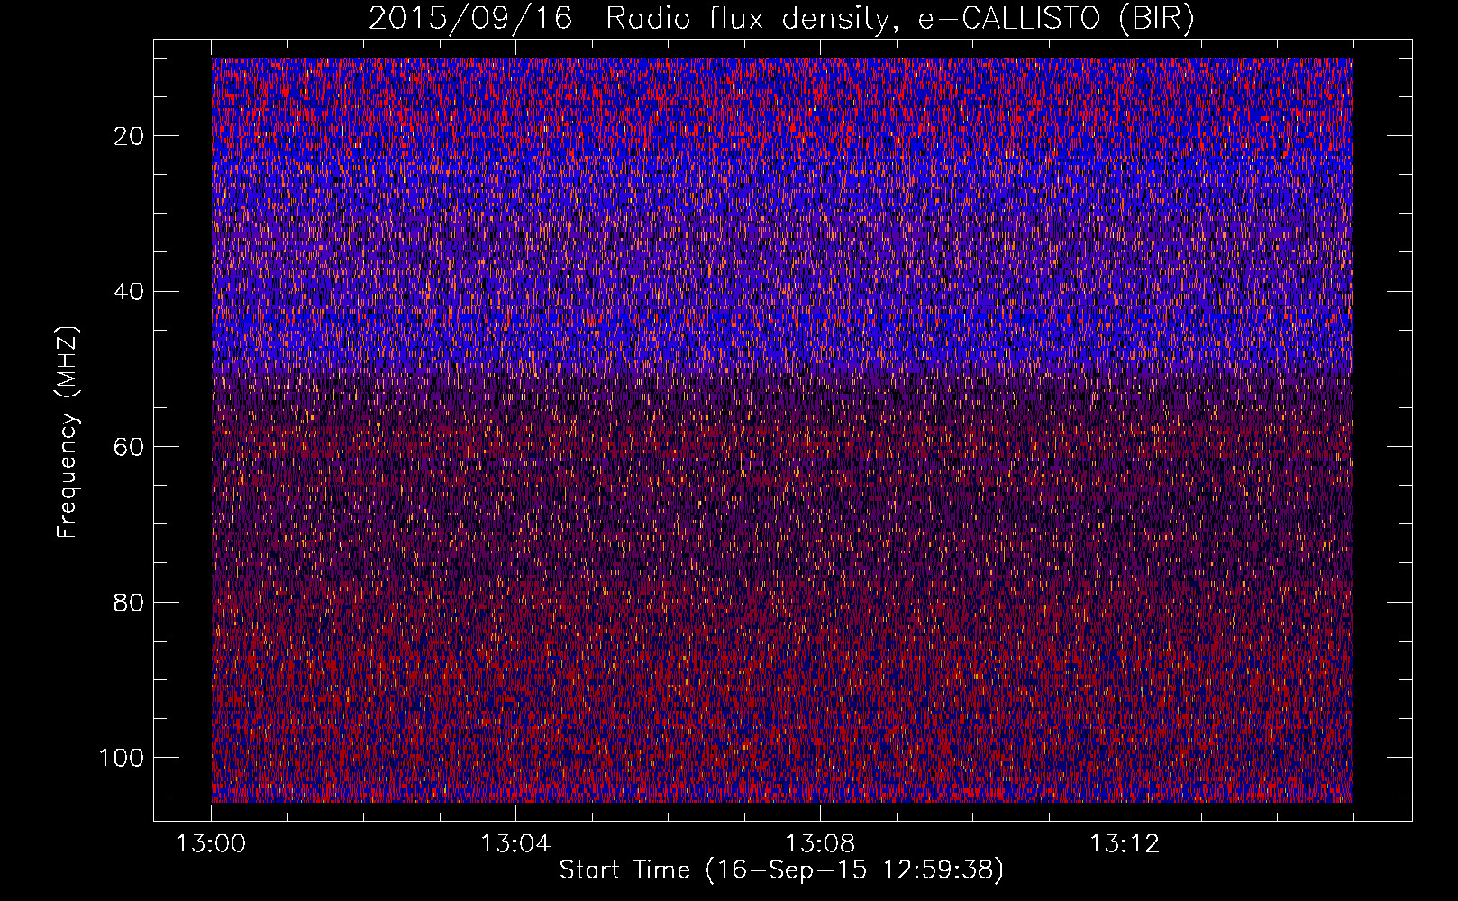This screenshot has width=1458, height=901.
Task: Click the '20' frequency tick label
Action: (x=129, y=136)
